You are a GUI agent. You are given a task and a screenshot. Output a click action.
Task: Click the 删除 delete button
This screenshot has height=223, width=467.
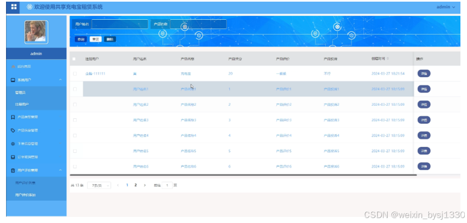tap(110, 39)
